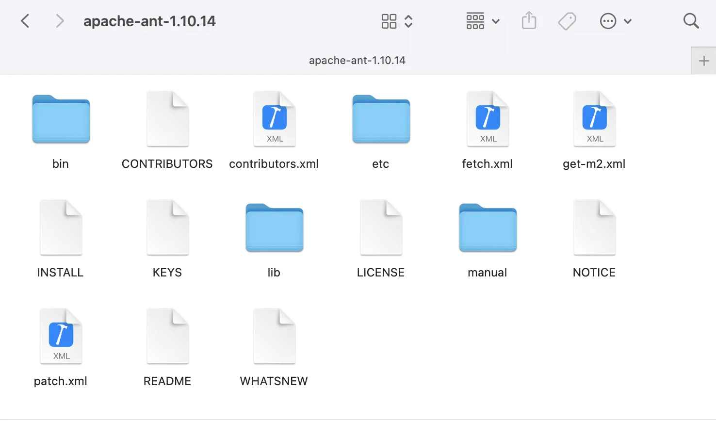Click the "fetch.xml" name label
716x421 pixels.
488,164
